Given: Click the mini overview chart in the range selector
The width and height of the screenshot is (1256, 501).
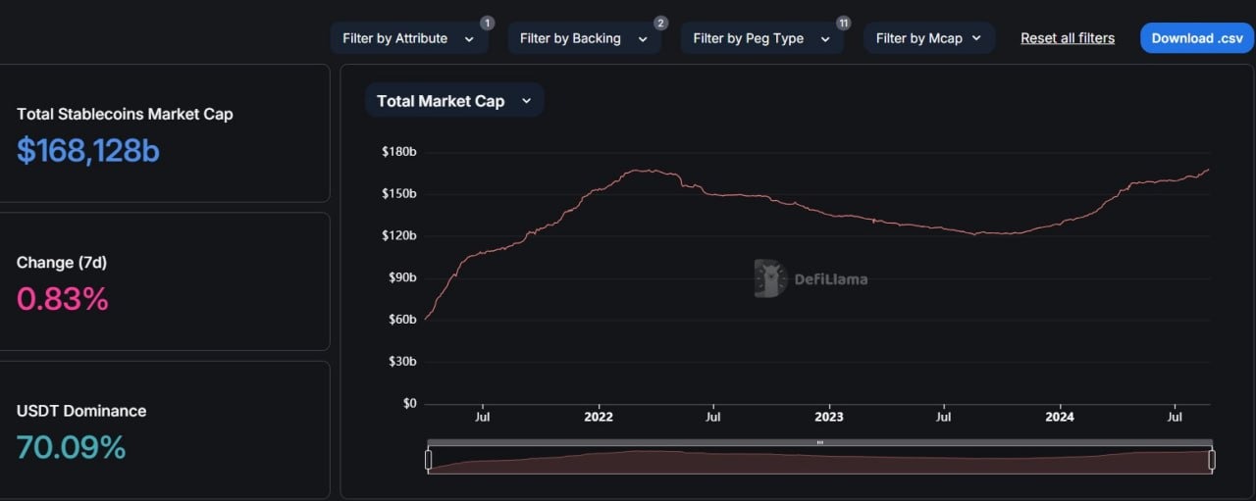Looking at the screenshot, I should click(820, 460).
